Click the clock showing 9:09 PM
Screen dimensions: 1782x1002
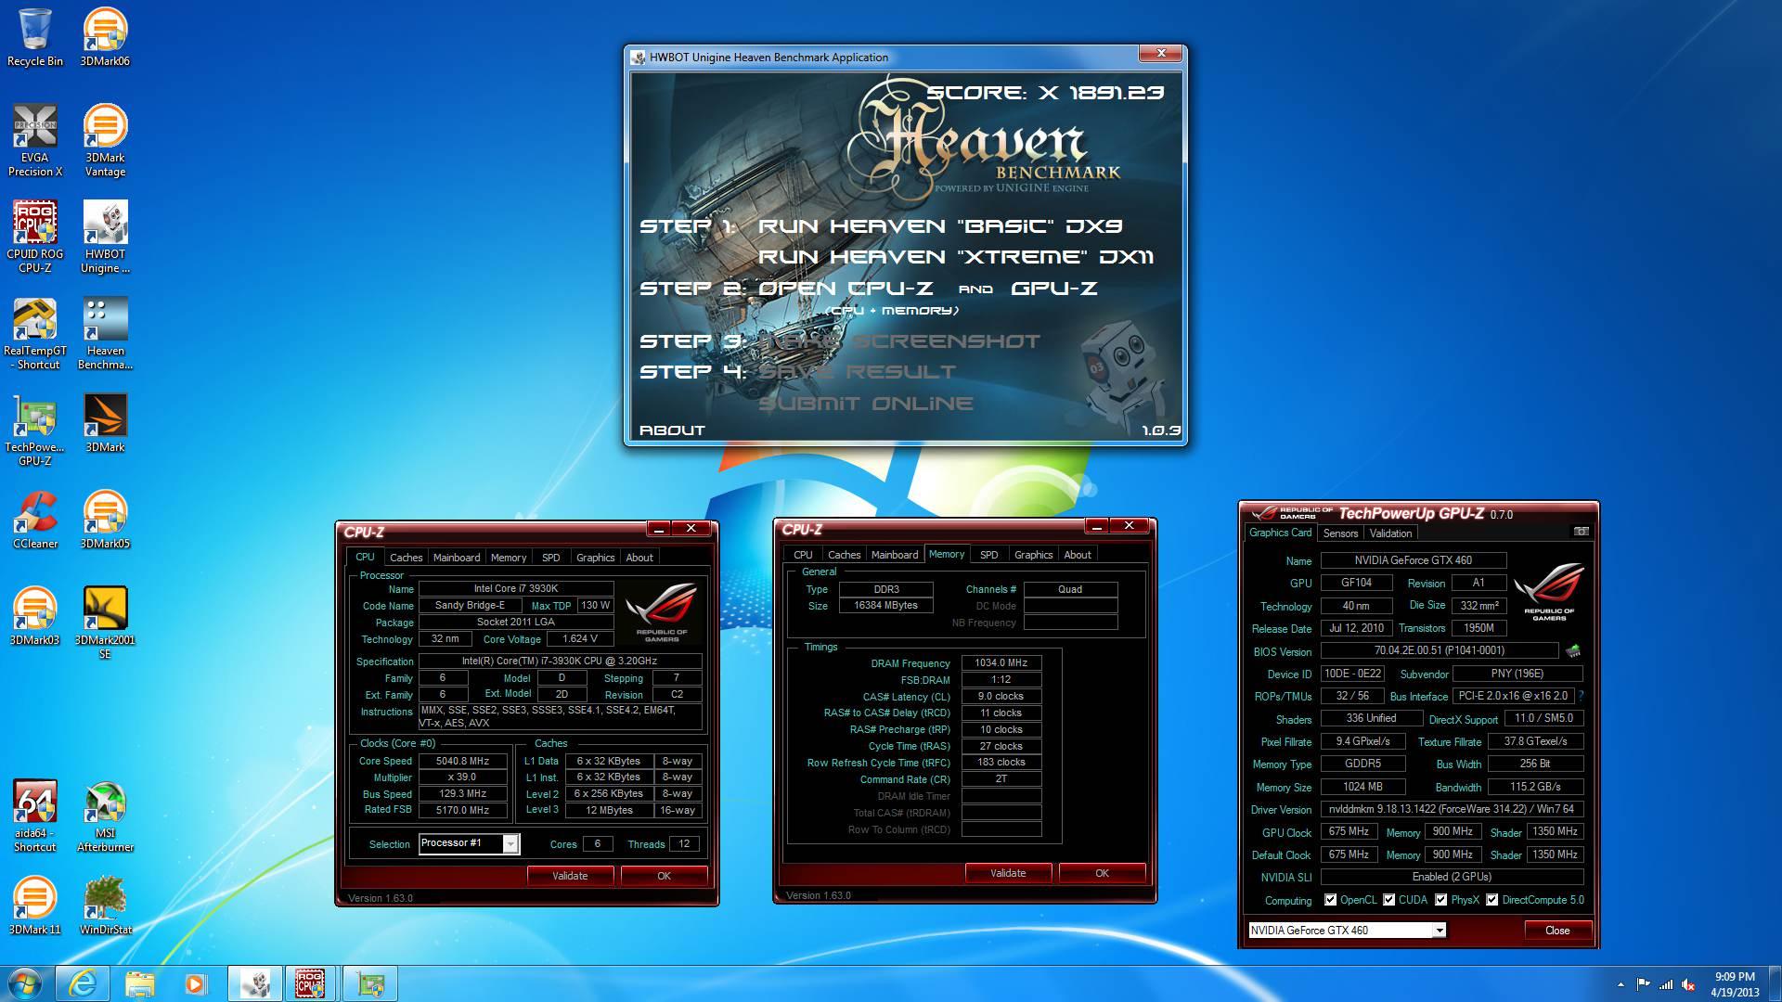[1735, 977]
